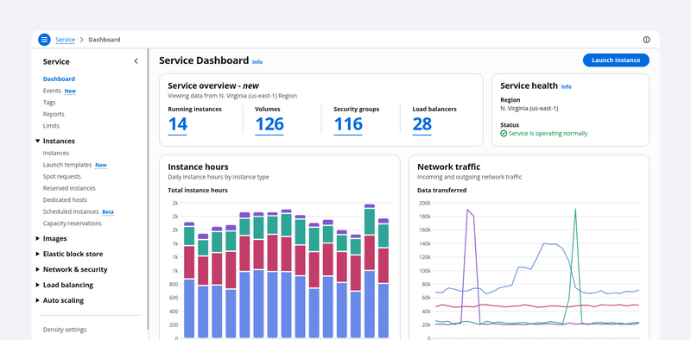691x340 pixels.
Task: Go to Scheduled instances Beta item
Action: pyautogui.click(x=71, y=211)
